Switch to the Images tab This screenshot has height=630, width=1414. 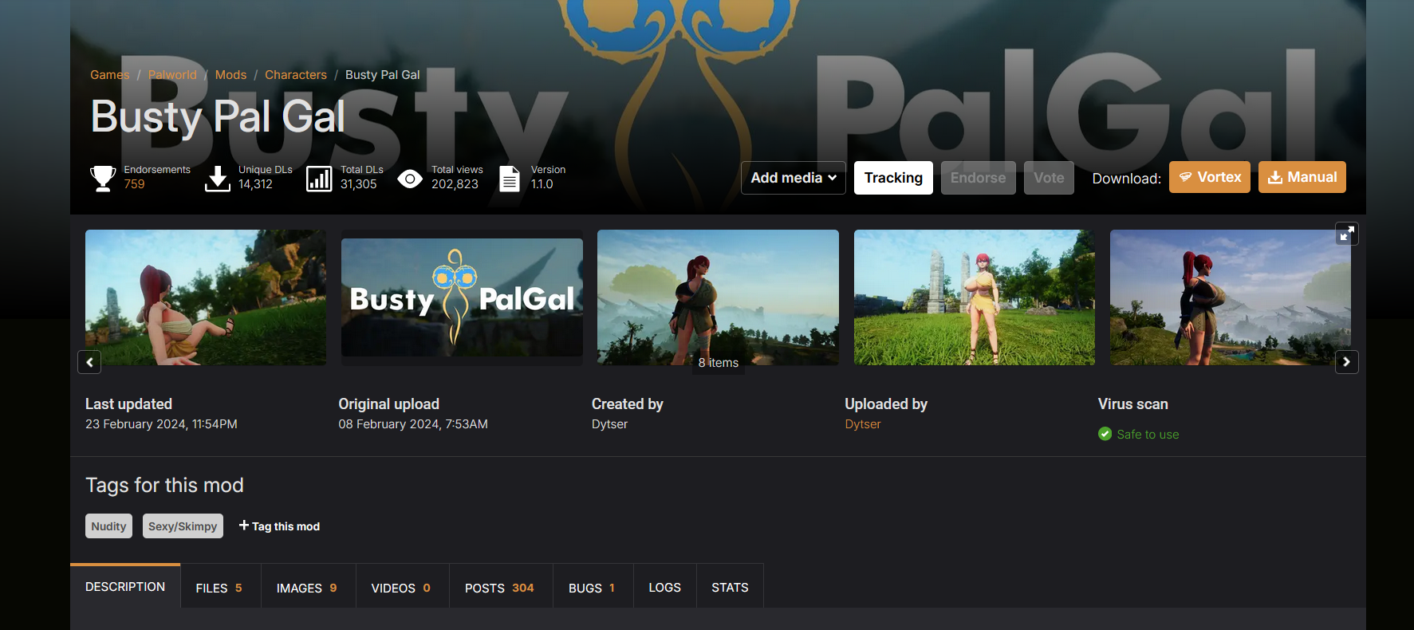[308, 587]
